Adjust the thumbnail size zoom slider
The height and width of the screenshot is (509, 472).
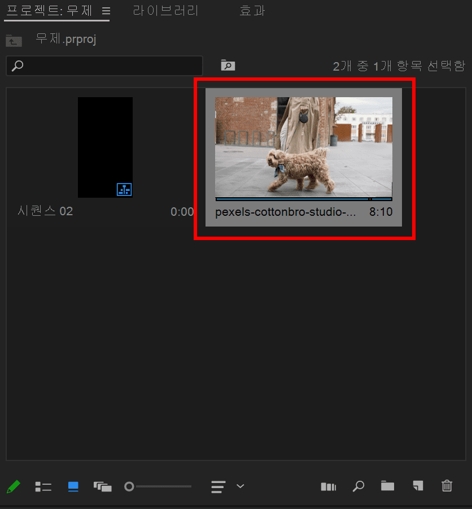pos(158,486)
